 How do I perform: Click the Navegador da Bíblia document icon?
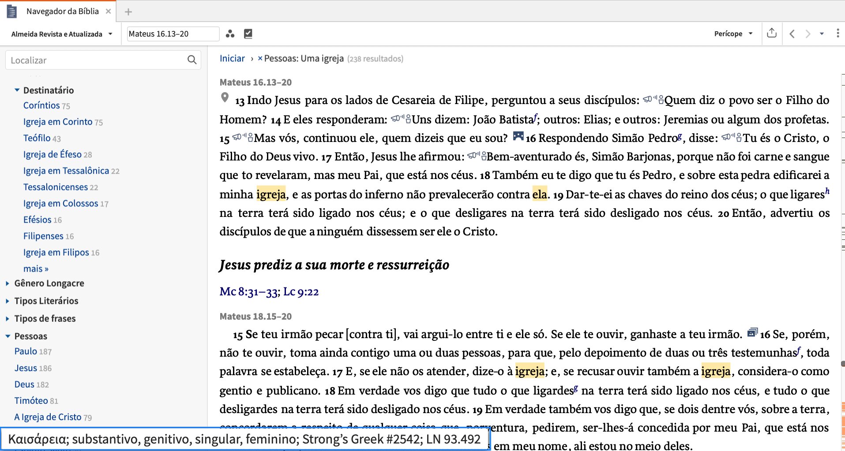tap(12, 11)
